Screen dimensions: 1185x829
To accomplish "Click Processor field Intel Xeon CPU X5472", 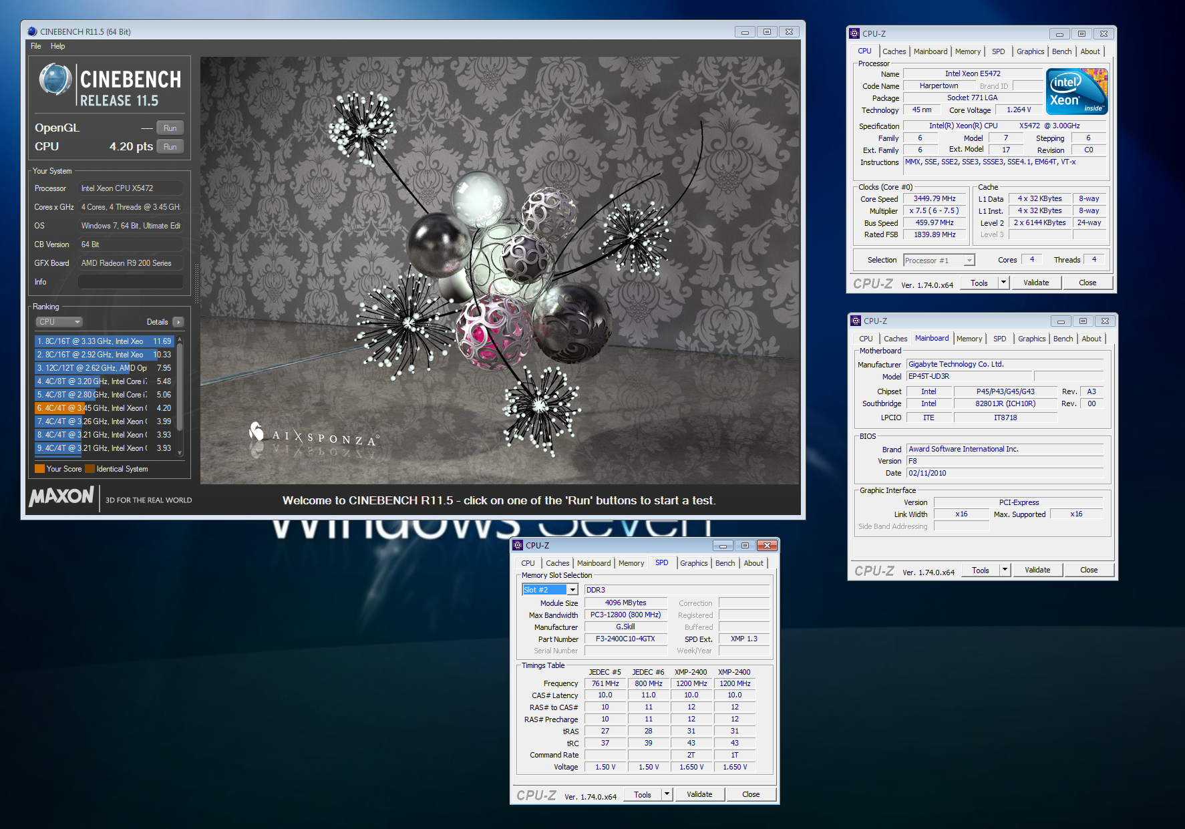I will pos(131,188).
